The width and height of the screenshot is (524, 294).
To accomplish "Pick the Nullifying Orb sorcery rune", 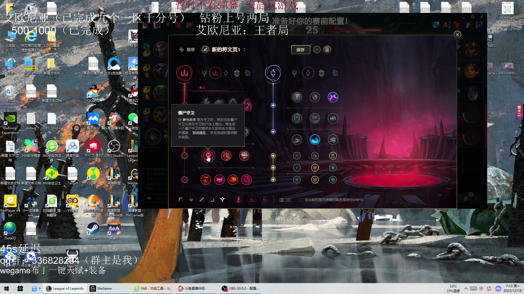I will click(297, 97).
